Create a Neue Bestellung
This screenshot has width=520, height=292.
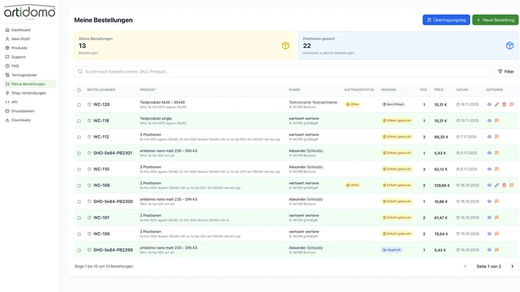pyautogui.click(x=495, y=20)
